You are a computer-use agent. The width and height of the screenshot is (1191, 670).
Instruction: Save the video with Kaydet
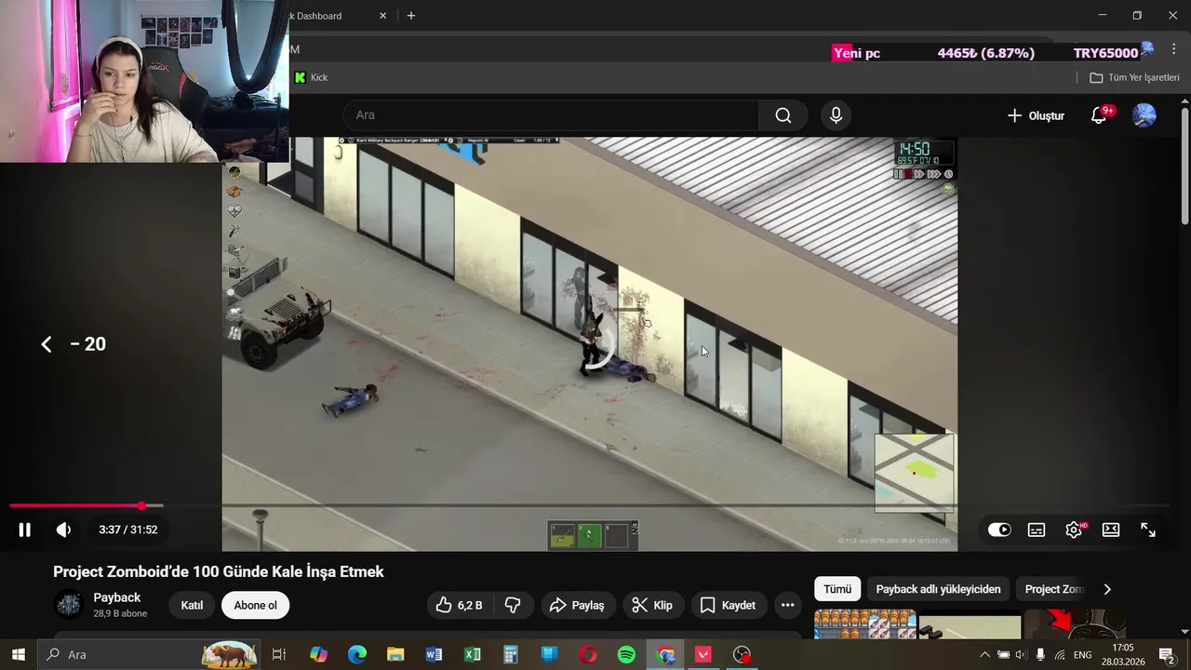click(x=728, y=605)
